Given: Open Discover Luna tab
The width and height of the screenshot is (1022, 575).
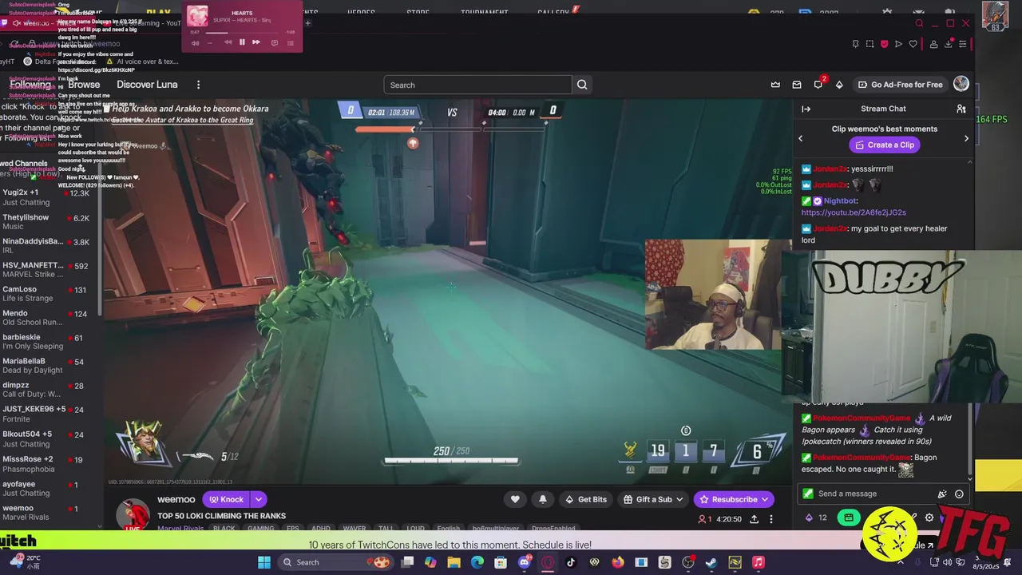Looking at the screenshot, I should (x=147, y=85).
